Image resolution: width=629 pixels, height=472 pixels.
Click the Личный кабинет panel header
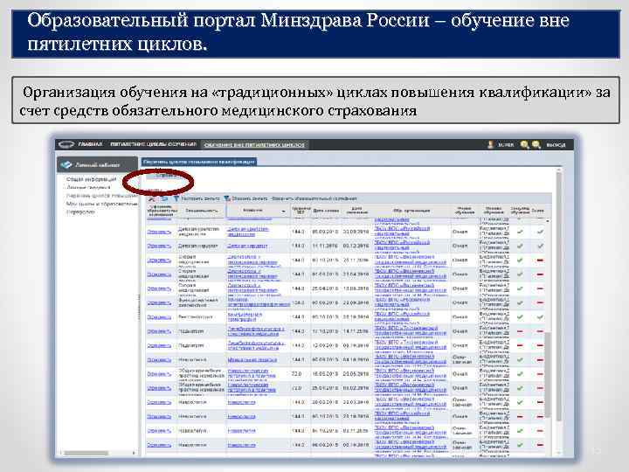98,164
